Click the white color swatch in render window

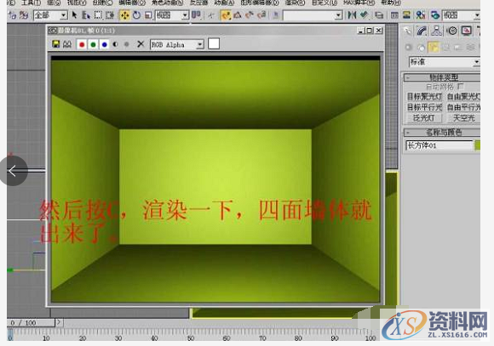click(x=214, y=43)
